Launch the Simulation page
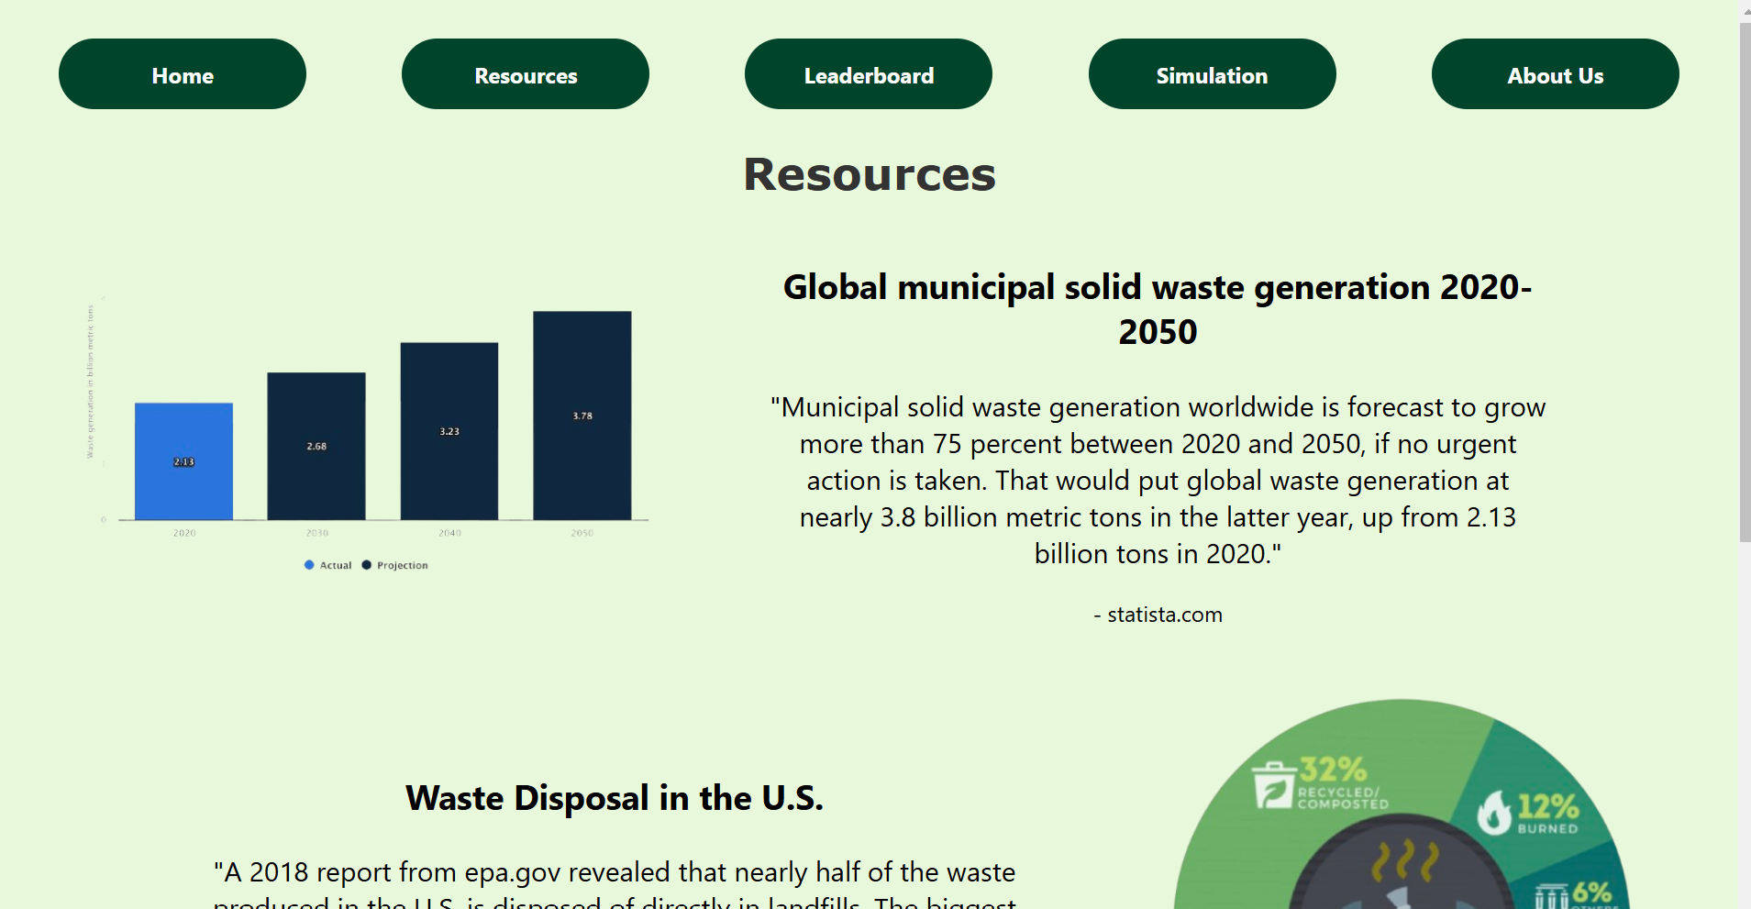1751x909 pixels. [x=1213, y=74]
